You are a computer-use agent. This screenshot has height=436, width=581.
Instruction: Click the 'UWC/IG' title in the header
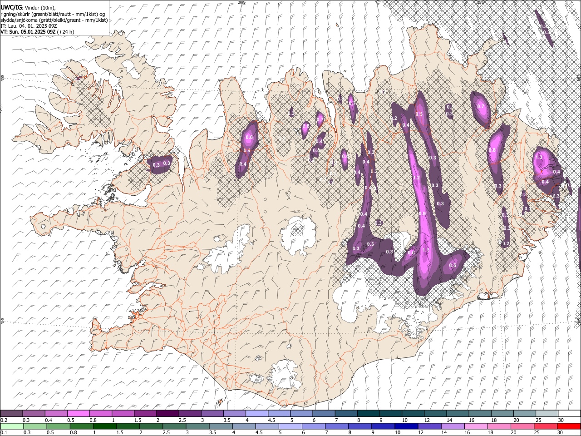[x=11, y=7]
